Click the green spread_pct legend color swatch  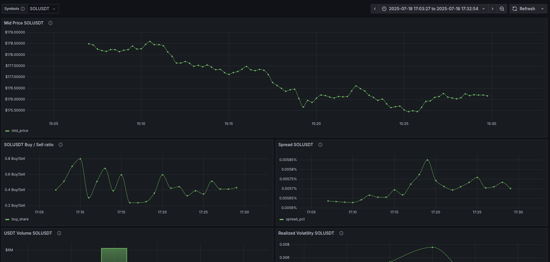tap(282, 219)
